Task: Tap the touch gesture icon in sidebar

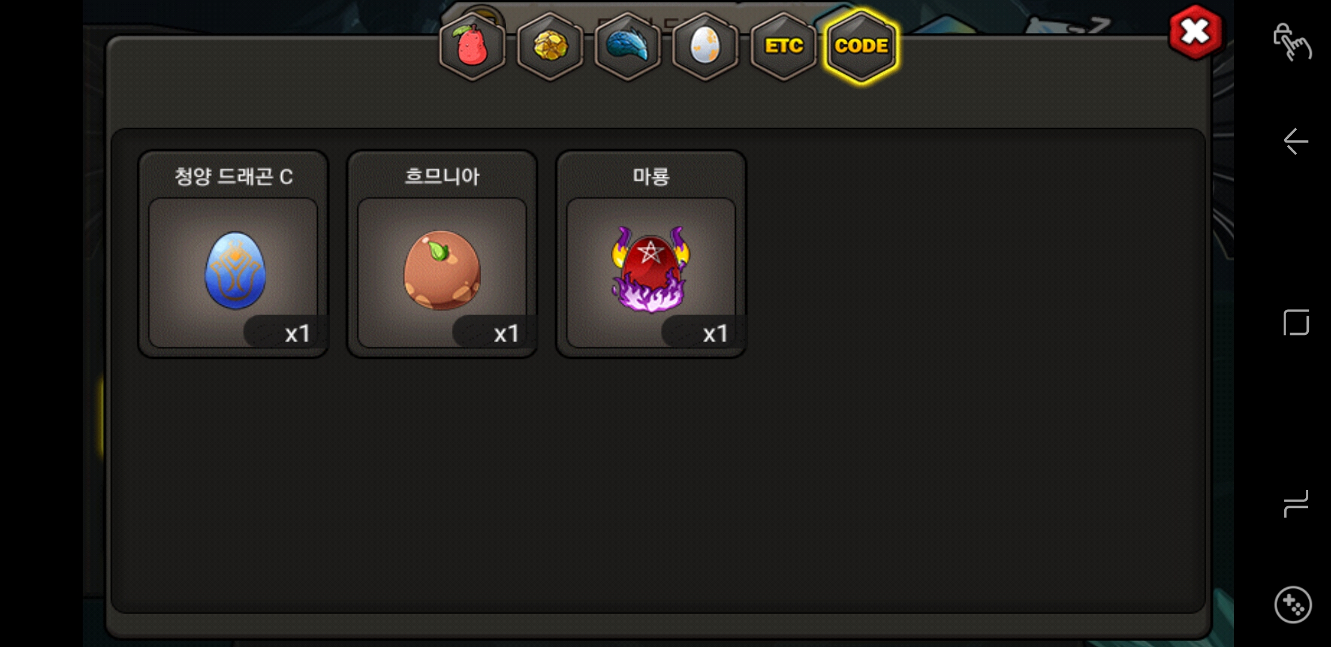Action: pos(1292,42)
